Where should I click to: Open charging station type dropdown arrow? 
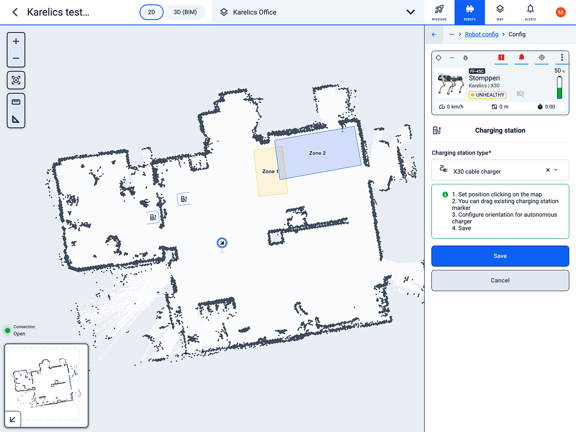click(x=556, y=170)
